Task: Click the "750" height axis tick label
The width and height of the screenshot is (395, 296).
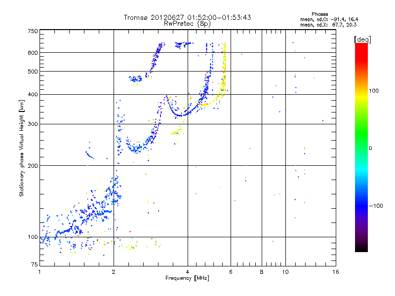Action: point(33,31)
